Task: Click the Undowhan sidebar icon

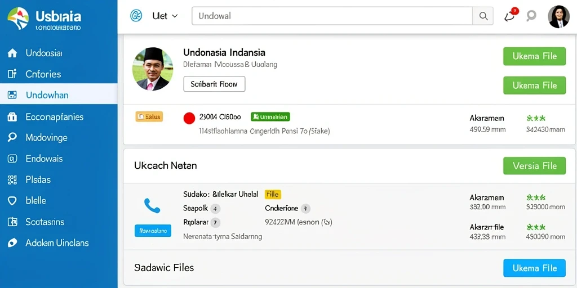Action: (x=12, y=95)
